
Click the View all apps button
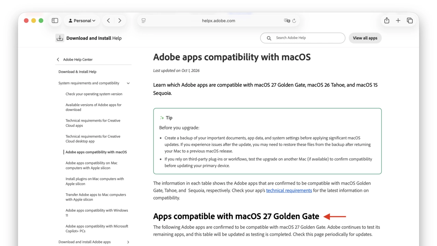(365, 38)
